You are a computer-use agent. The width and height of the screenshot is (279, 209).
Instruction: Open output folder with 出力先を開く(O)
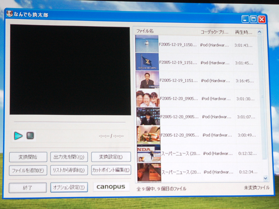click(69, 157)
